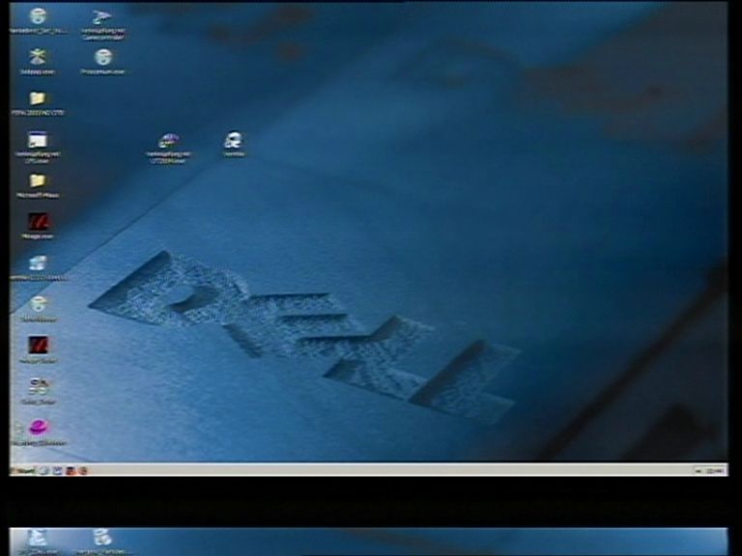The width and height of the screenshot is (742, 556).
Task: Open the Start button on the taskbar
Action: [23, 470]
